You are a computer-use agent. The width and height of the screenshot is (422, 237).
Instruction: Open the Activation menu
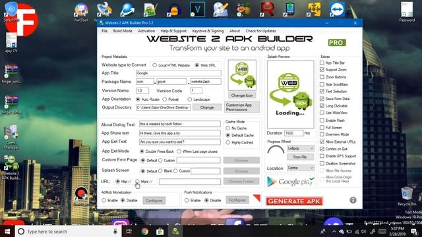click(x=146, y=31)
